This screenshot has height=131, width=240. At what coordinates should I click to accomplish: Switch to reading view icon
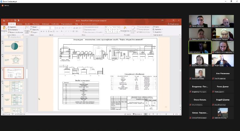(153, 114)
